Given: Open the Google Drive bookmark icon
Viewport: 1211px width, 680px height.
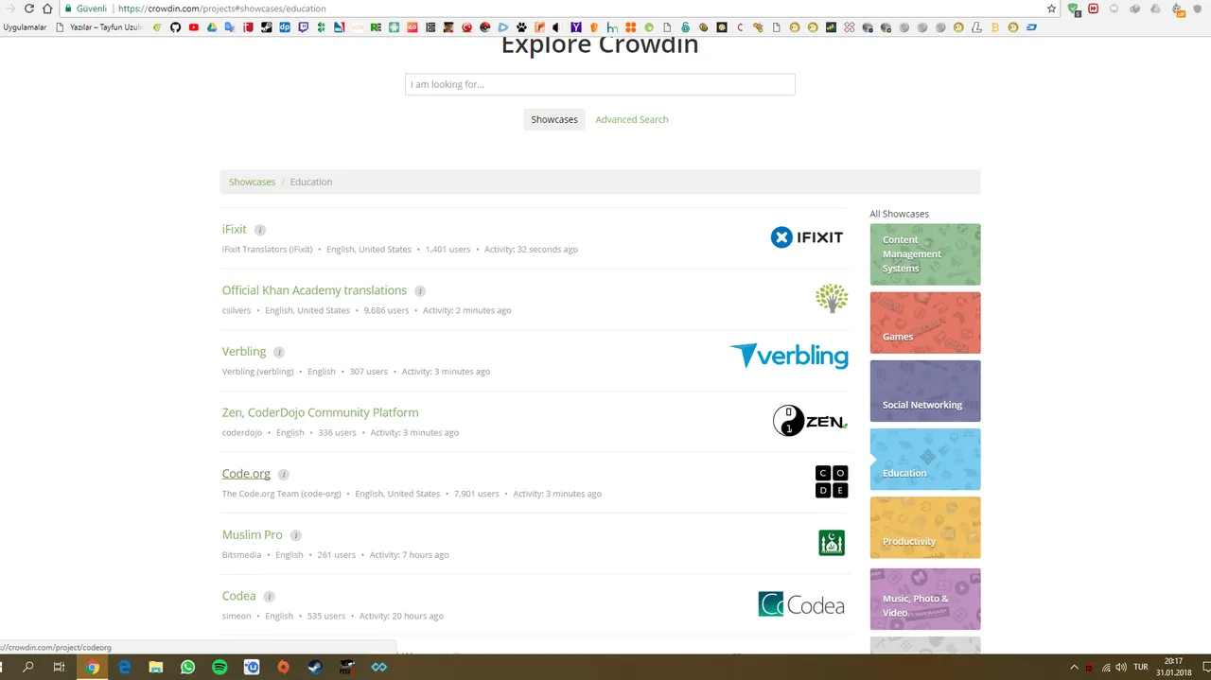Looking at the screenshot, I should point(211,27).
